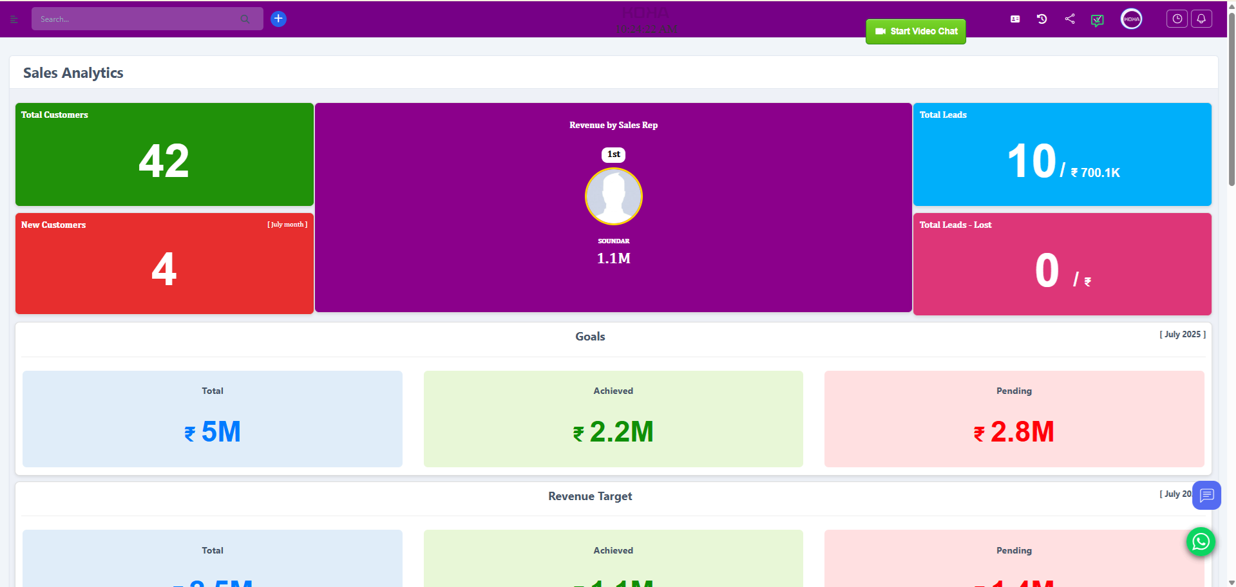This screenshot has width=1236, height=587.
Task: Open the contact card icon in header
Action: click(1015, 19)
